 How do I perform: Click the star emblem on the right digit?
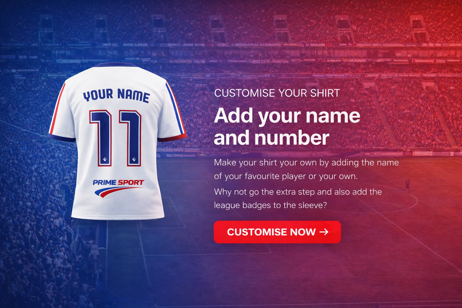point(134,159)
